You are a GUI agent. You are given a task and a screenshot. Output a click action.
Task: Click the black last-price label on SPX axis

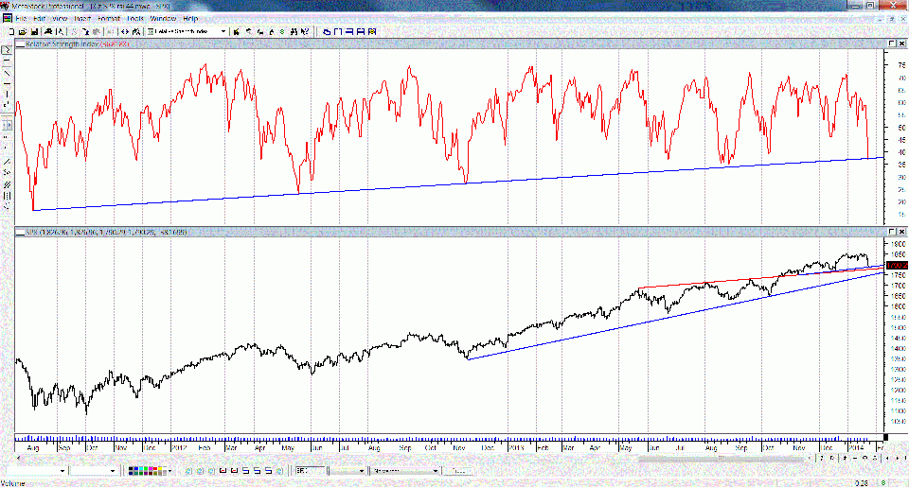(897, 265)
